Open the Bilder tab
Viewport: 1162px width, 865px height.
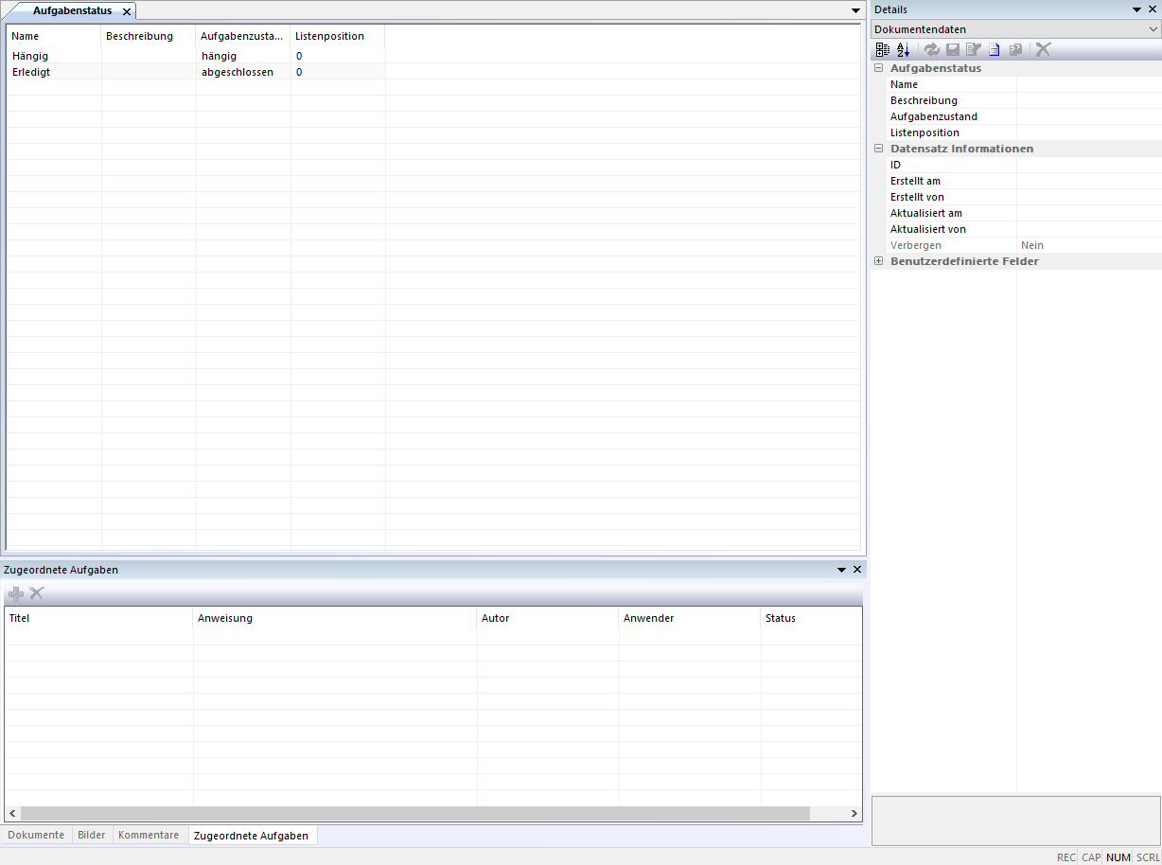92,835
